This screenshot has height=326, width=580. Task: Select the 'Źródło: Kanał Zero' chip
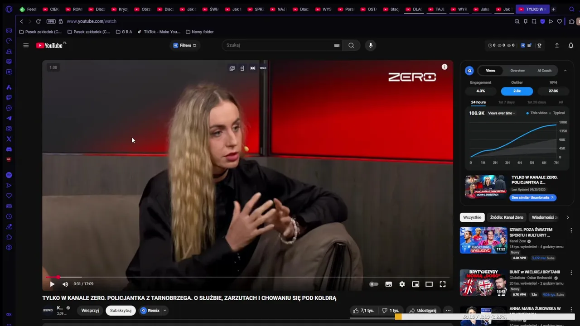point(507,217)
